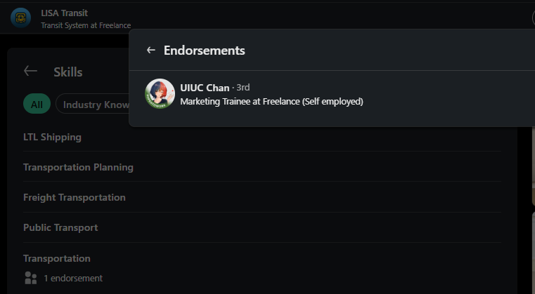Select the Industry Knowledge filter pill
The image size is (535, 294).
(x=93, y=104)
